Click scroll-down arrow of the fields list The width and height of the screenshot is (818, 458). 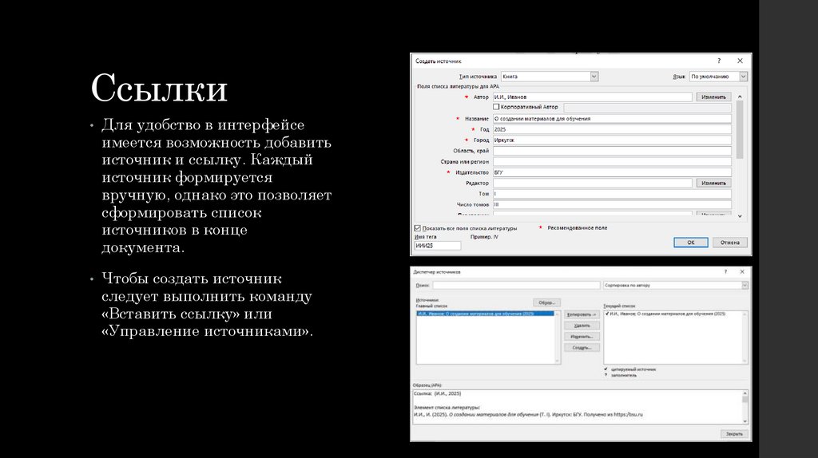[740, 216]
